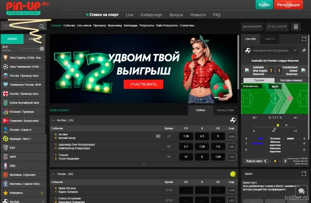Select Германия Бундеслига icon

click(5, 120)
